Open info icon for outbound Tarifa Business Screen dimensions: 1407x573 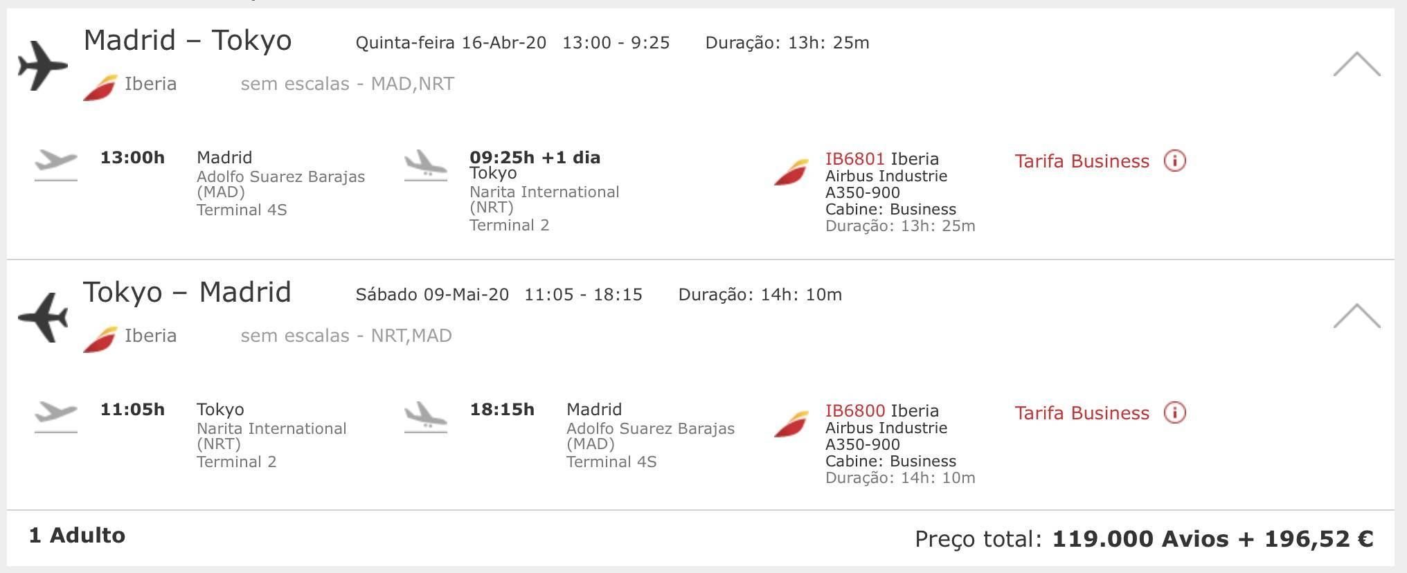click(1174, 161)
